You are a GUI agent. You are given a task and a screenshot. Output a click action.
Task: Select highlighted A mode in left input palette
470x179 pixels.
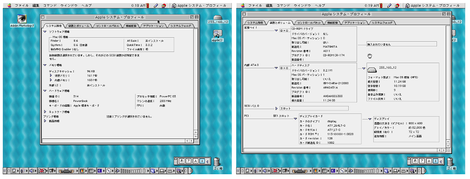tap(202, 161)
